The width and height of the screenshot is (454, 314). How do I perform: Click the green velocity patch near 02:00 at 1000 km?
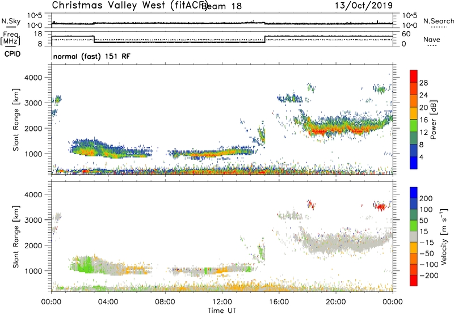[86, 266]
